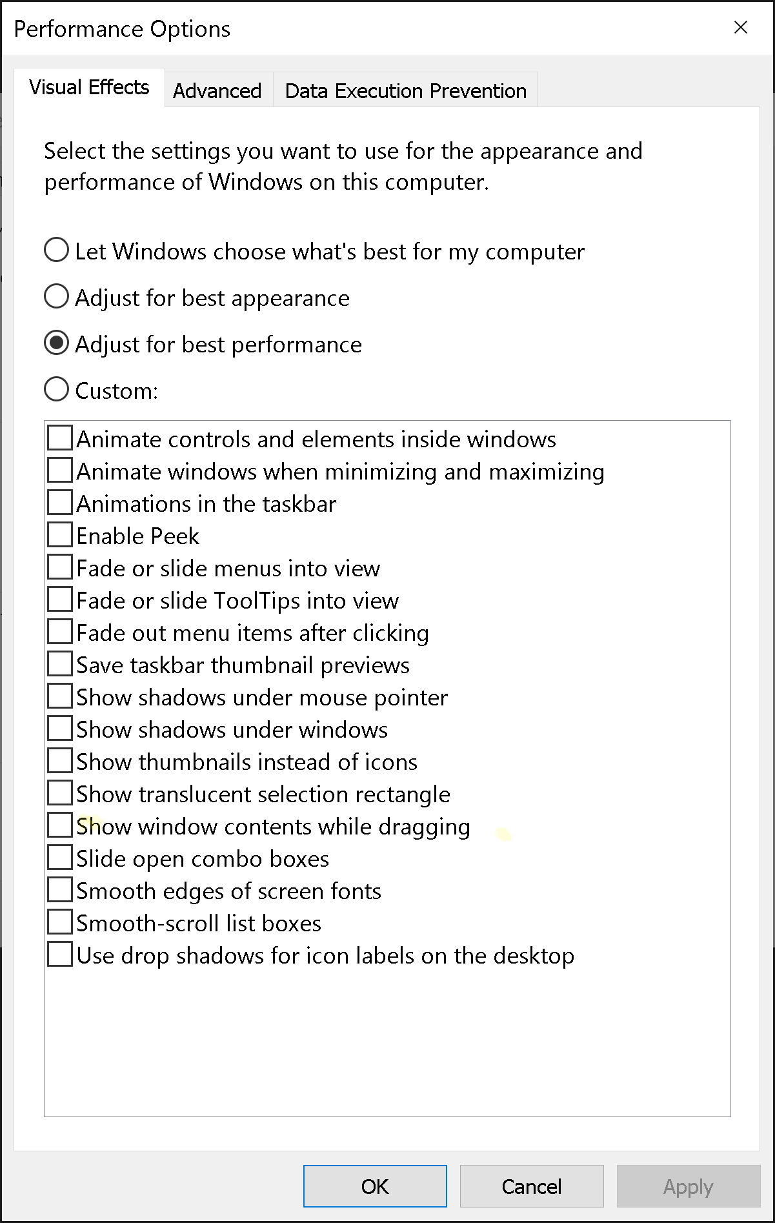Pick the Custom radio option
Screen dimensions: 775x1223
57,390
